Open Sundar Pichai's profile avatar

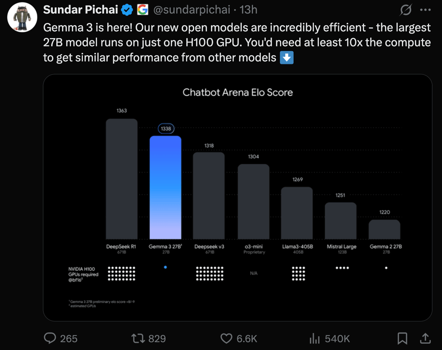pos(22,17)
